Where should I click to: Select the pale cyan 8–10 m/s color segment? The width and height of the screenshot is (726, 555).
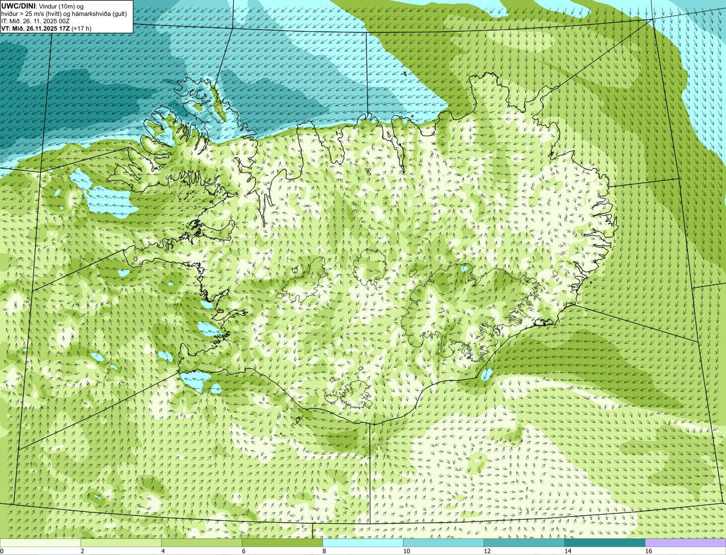[x=363, y=543]
